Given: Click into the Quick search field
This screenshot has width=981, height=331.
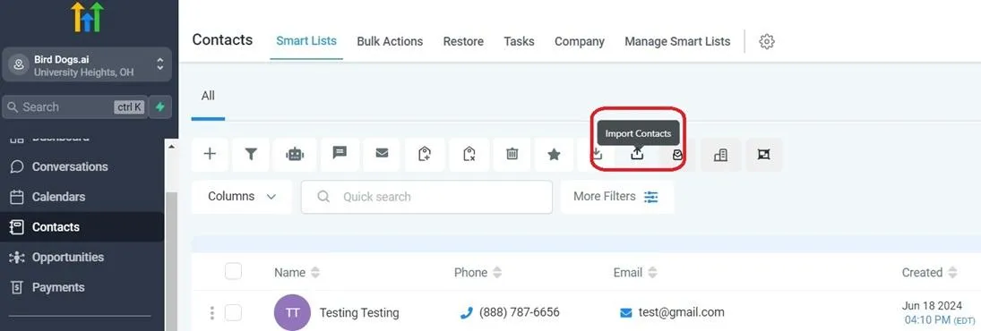Looking at the screenshot, I should (426, 197).
